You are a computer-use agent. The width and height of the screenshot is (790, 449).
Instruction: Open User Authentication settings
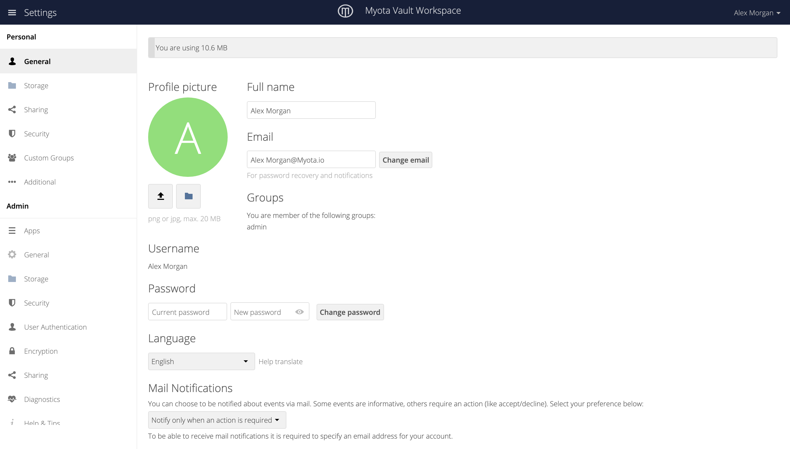tap(68, 327)
